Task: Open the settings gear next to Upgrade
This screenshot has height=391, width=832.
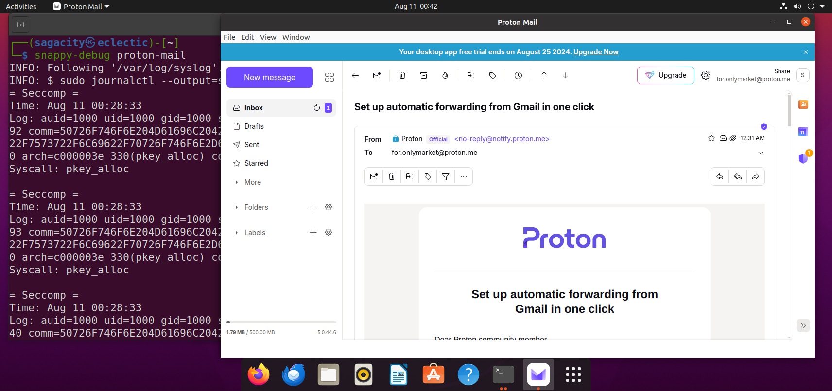Action: point(706,75)
